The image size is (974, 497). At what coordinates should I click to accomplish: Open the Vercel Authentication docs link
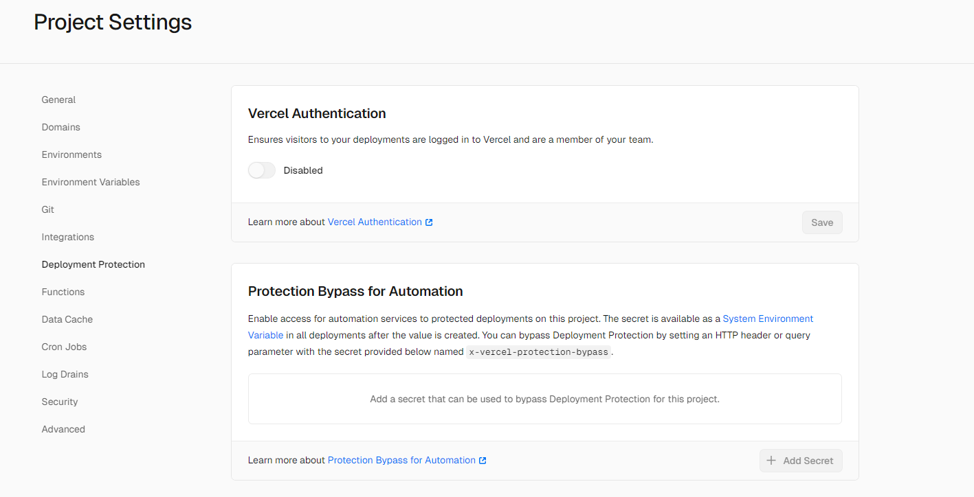[x=375, y=222]
